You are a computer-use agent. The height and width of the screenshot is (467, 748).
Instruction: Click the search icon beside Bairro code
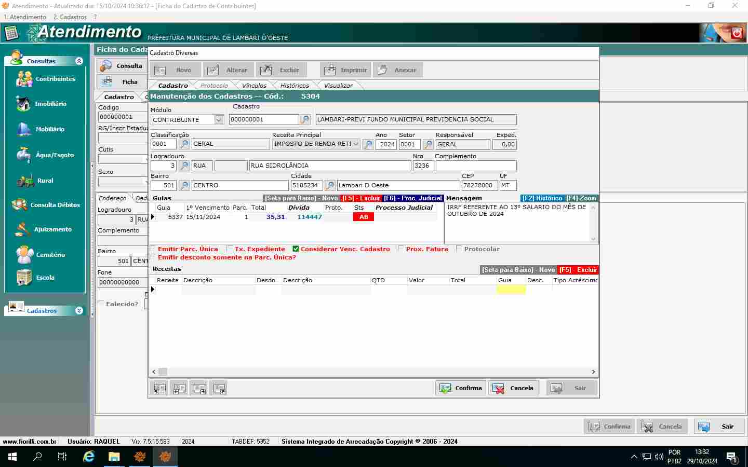(x=184, y=185)
